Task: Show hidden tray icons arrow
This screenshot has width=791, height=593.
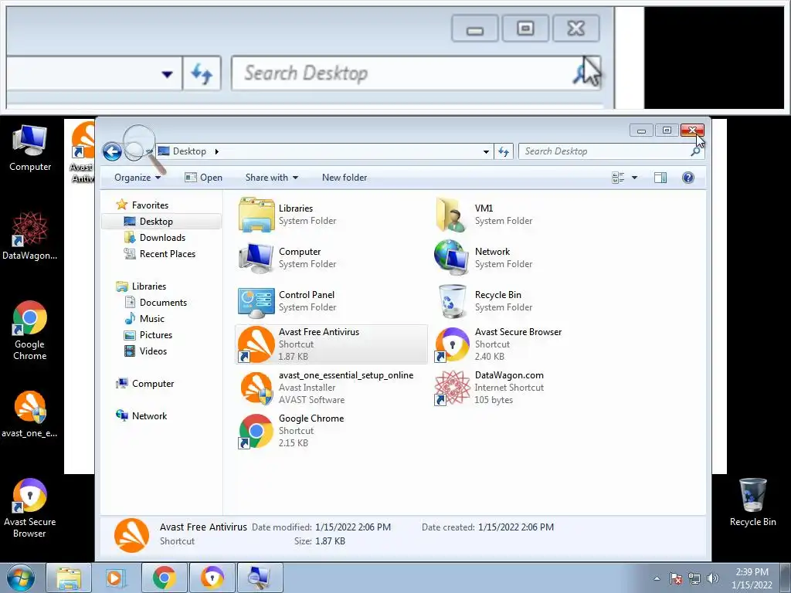Action: 657,578
